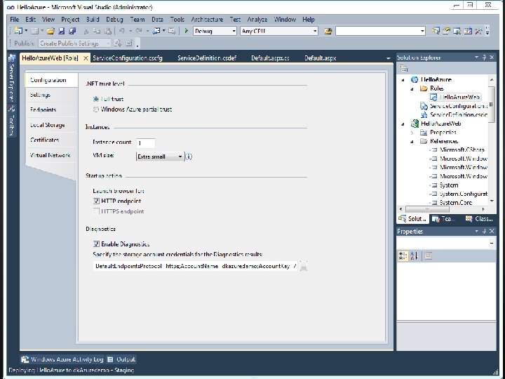This screenshot has width=505, height=379.
Task: Switch to the Default.aspx.cs tab
Action: click(270, 58)
